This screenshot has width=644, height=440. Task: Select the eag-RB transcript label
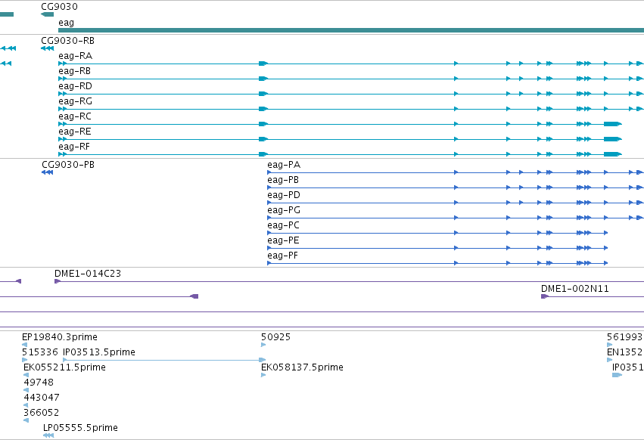coord(74,71)
